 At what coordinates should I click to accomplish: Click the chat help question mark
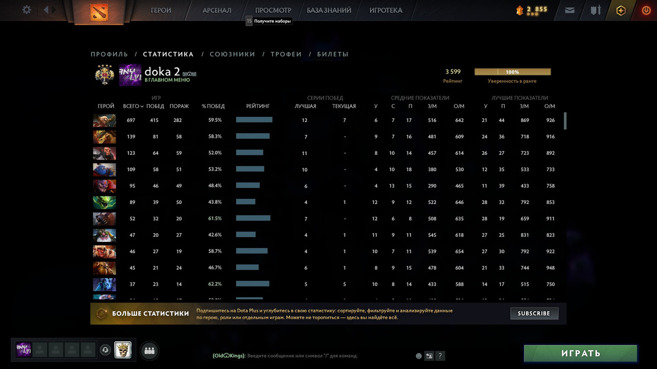(x=440, y=356)
